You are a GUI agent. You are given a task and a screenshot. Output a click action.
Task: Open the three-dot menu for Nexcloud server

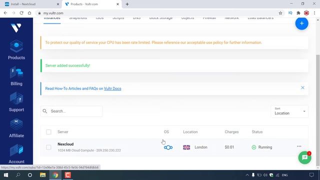[299, 146]
